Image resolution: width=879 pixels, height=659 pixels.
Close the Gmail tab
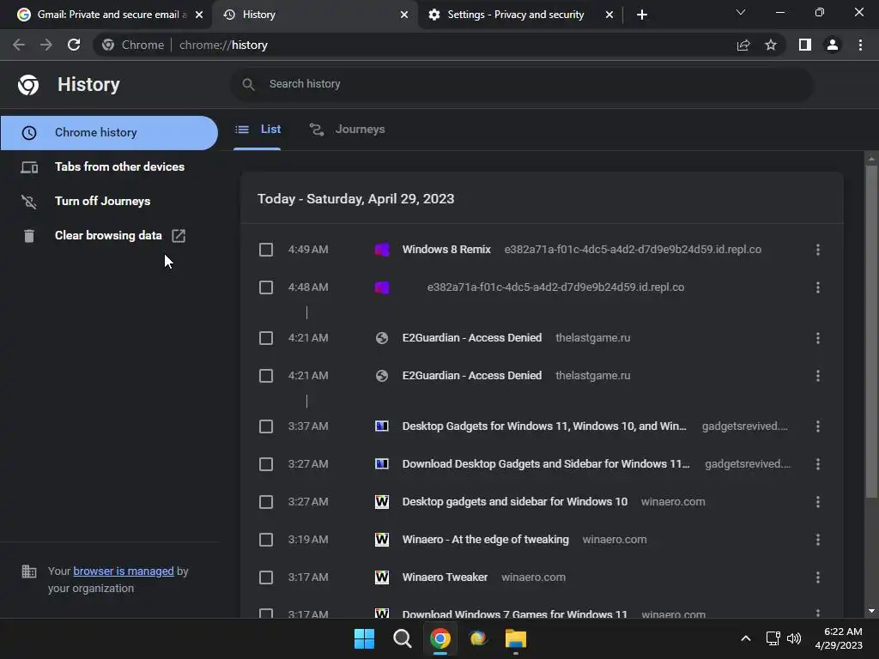pyautogui.click(x=199, y=15)
